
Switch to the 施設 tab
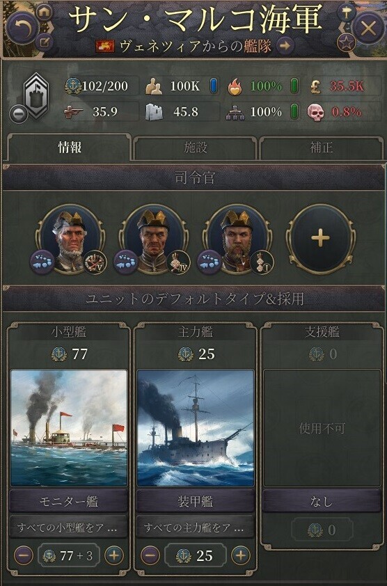point(195,148)
